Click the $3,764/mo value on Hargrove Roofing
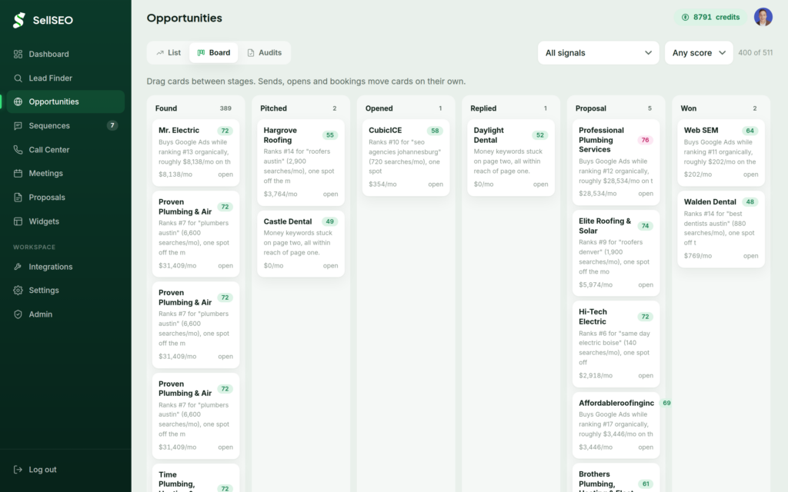This screenshot has height=492, width=788. pos(280,194)
